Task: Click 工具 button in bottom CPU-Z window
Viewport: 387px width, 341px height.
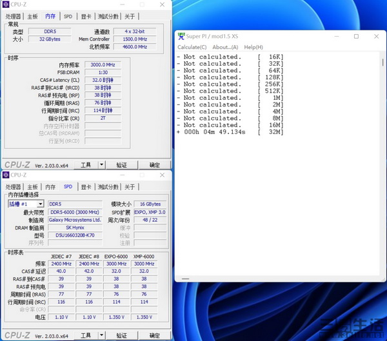Action: [x=86, y=336]
